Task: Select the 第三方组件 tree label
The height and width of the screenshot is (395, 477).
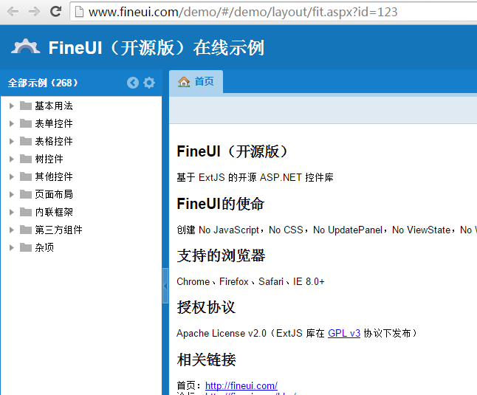Action: coord(58,230)
